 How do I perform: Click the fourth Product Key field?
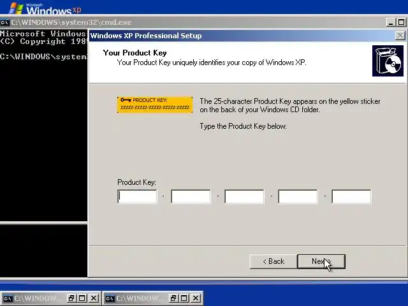point(298,196)
